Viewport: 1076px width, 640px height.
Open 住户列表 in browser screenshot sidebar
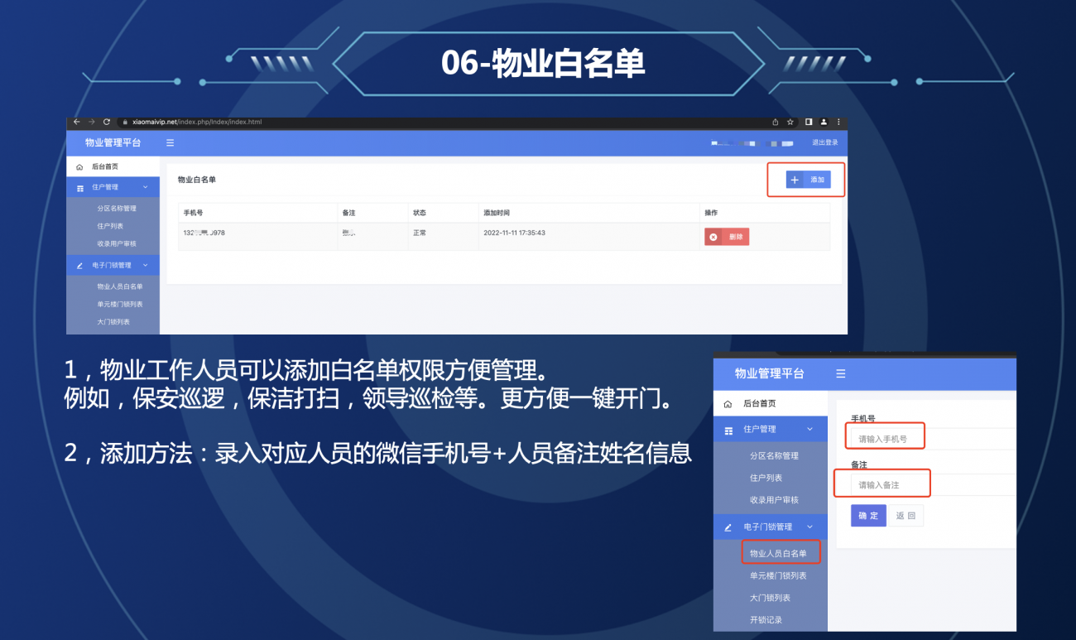click(110, 226)
